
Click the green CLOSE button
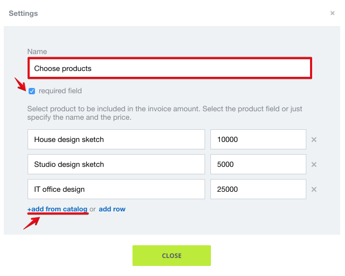point(172,255)
